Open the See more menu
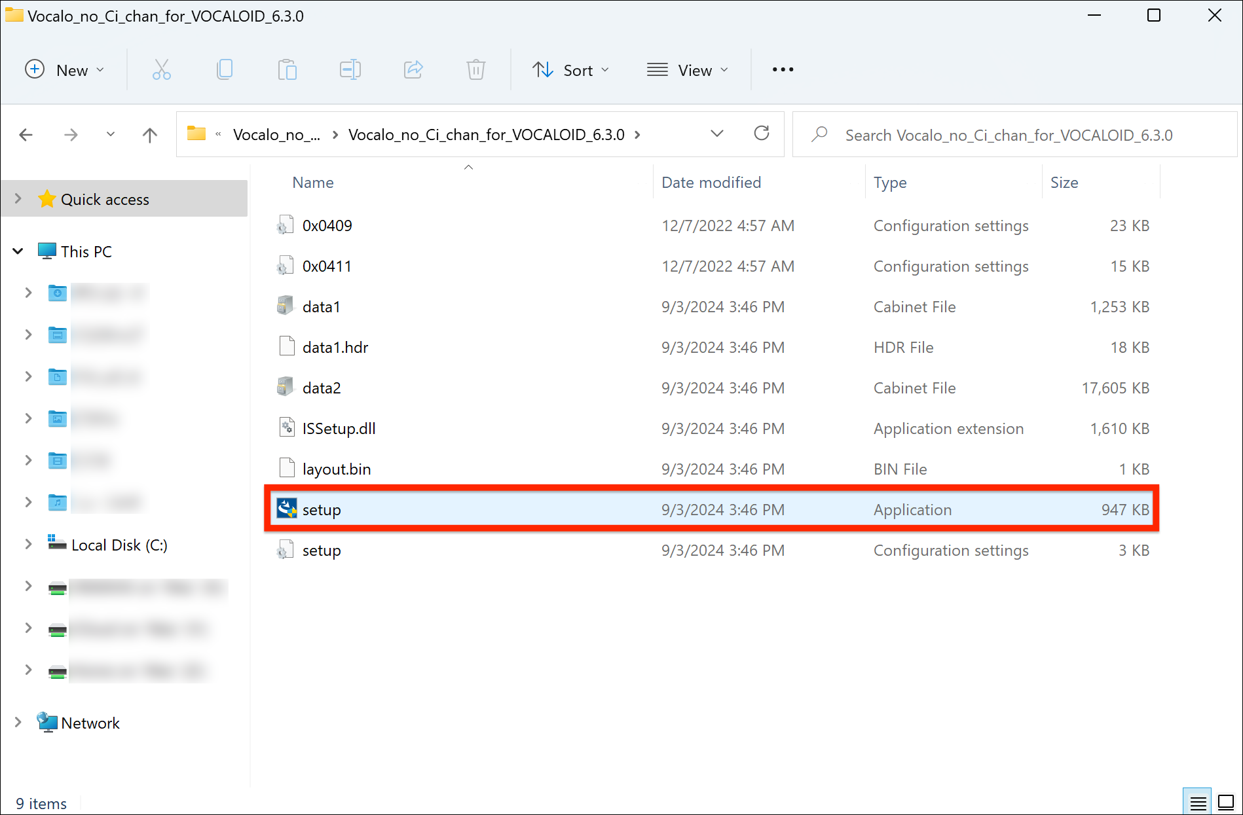This screenshot has height=815, width=1243. tap(782, 69)
